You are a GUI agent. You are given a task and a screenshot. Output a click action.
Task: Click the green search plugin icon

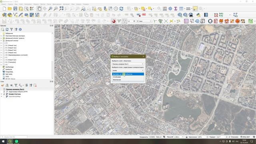click(251, 21)
